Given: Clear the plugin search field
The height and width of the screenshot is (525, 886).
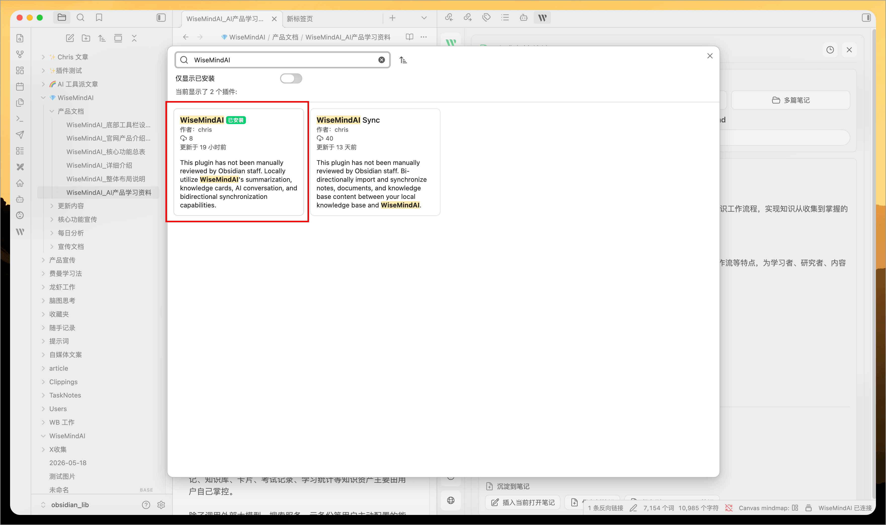Looking at the screenshot, I should [x=382, y=60].
